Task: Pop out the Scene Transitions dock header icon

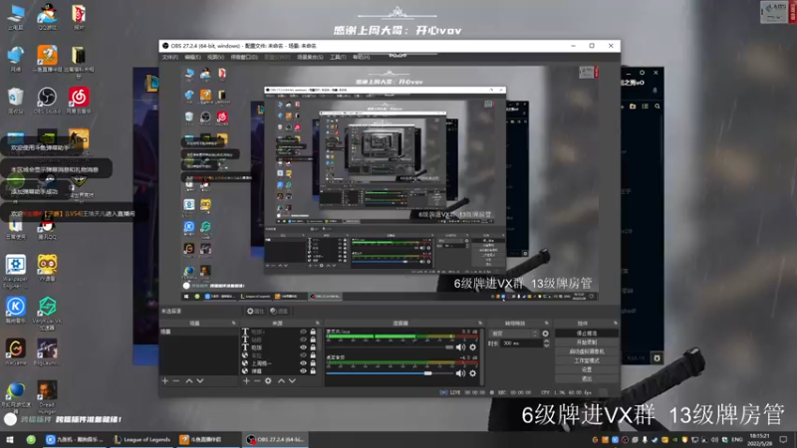Action: click(547, 323)
